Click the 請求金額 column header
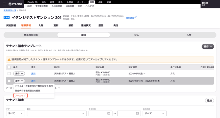 pyautogui.click(x=100, y=67)
